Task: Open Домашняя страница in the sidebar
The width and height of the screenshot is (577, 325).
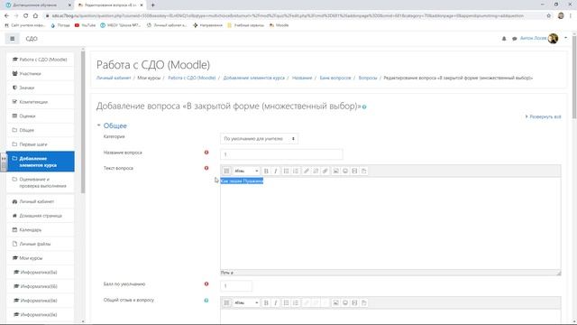Action: pyautogui.click(x=41, y=216)
